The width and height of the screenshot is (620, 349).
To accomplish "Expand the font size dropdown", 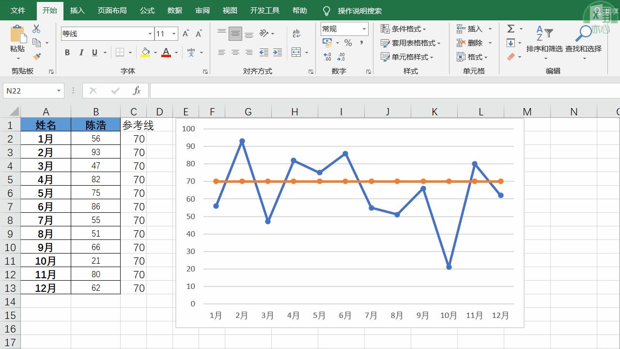I will (174, 33).
